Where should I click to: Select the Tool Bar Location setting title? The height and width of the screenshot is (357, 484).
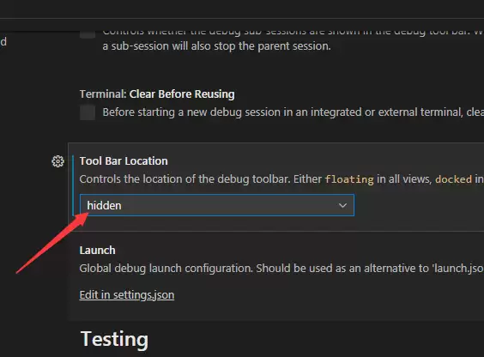click(x=124, y=161)
